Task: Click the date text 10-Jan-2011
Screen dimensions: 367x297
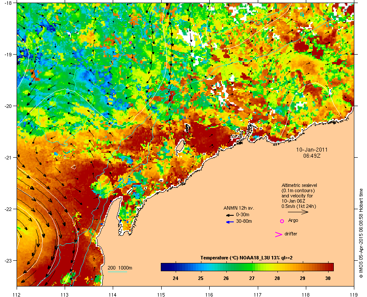Action: click(x=312, y=149)
